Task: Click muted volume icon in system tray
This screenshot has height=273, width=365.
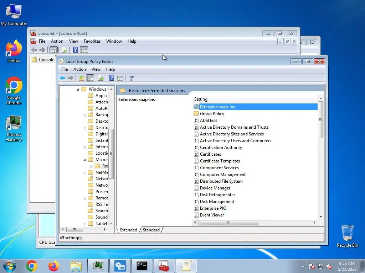Action: [329, 267]
